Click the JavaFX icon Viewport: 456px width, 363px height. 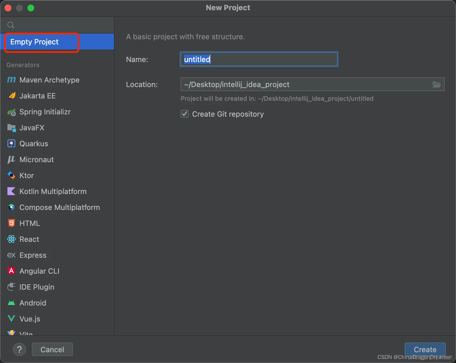click(11, 128)
